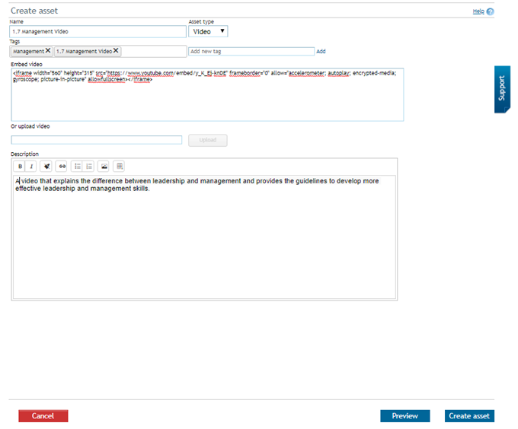Screen dimensions: 518x429
Task: Insert a numbered list
Action: [x=88, y=167]
